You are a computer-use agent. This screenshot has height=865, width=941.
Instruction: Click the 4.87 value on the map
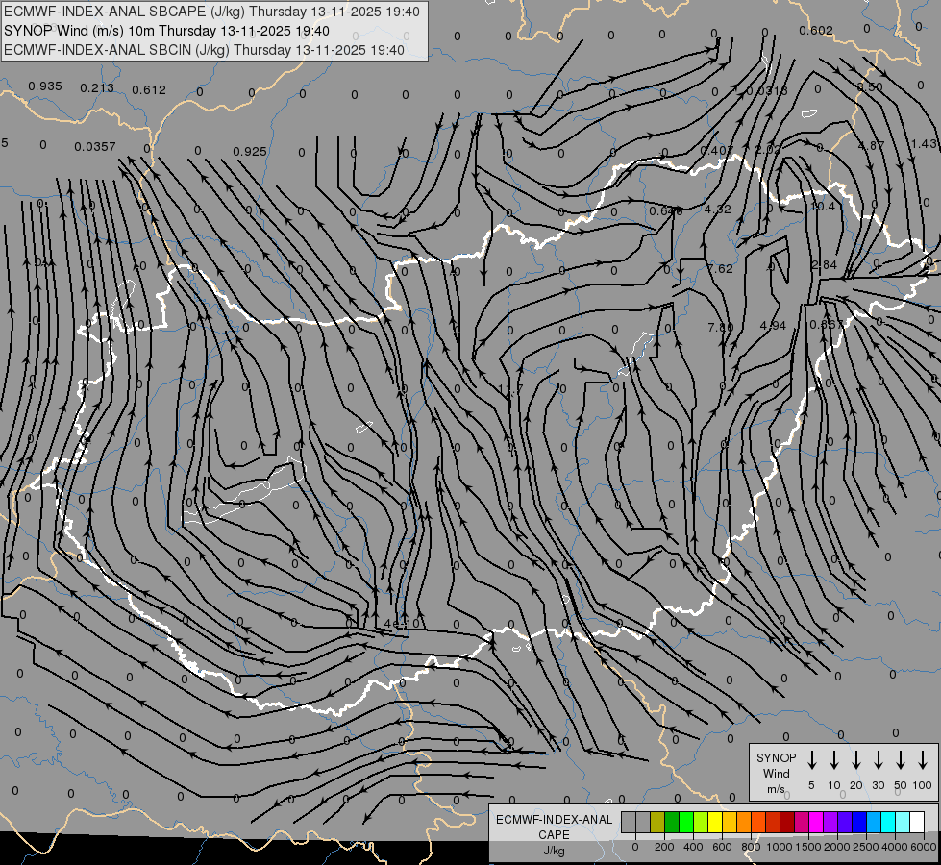pos(872,145)
